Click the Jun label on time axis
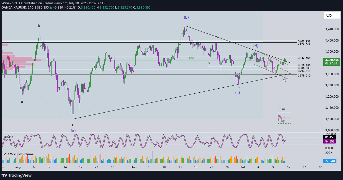This screenshot has height=180, width=343. point(134,167)
